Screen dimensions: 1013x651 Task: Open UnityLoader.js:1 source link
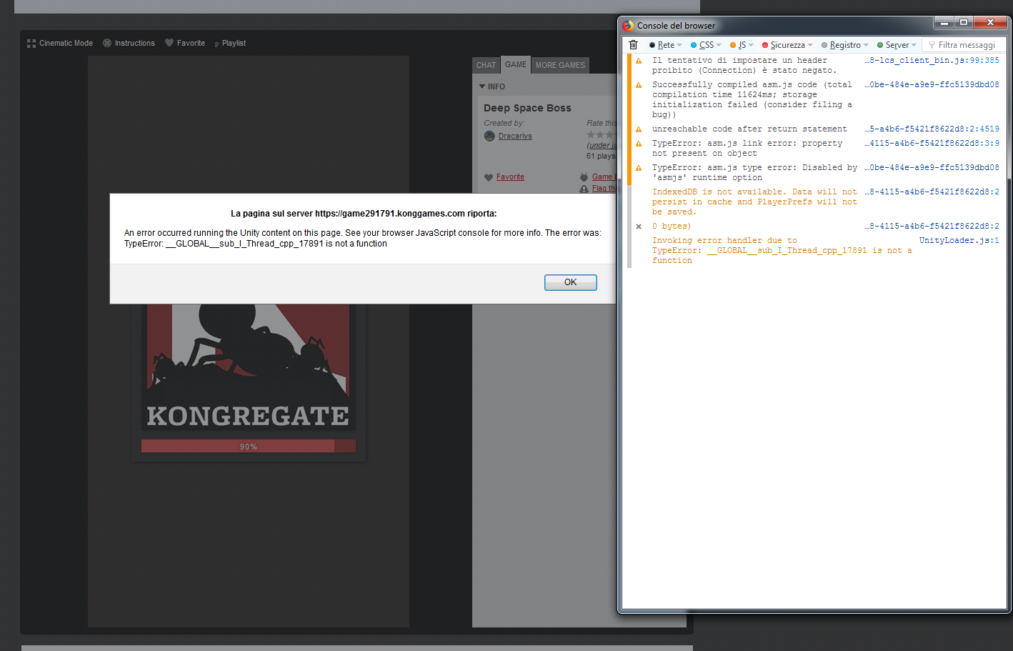click(x=959, y=241)
